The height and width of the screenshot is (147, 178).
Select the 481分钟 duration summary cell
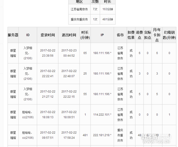tap(108, 19)
